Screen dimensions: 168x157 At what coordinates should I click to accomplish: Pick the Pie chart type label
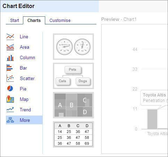(23, 89)
